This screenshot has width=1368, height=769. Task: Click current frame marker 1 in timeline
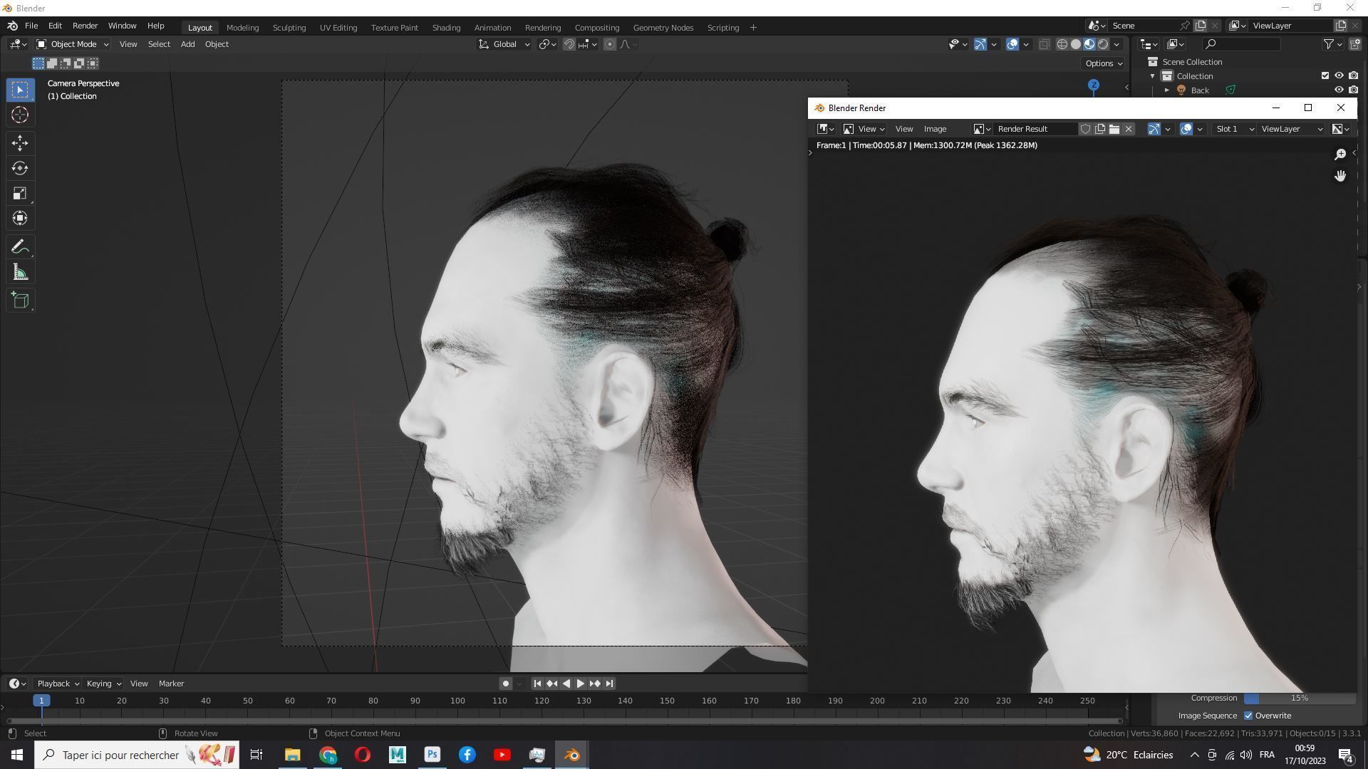click(41, 701)
